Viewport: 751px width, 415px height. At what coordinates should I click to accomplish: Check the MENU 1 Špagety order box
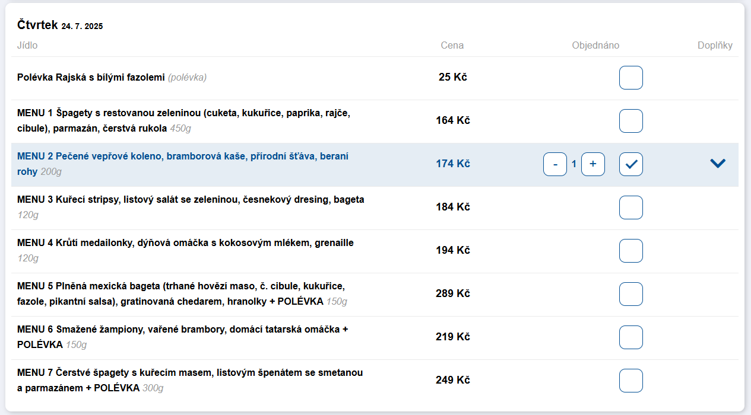pos(630,121)
